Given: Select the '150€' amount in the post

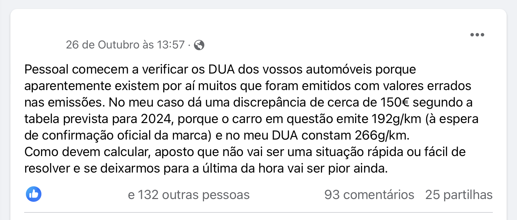Looking at the screenshot, I should tap(396, 102).
